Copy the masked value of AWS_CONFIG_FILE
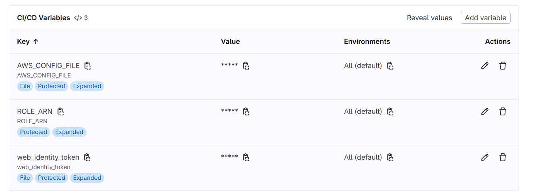Viewport: 536px width, 196px height. tap(246, 66)
